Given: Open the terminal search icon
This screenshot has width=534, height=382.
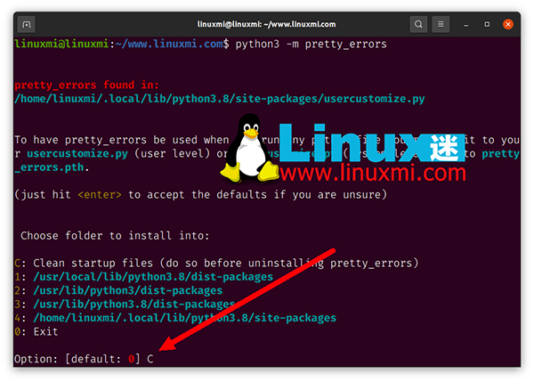Looking at the screenshot, I should tap(418, 24).
